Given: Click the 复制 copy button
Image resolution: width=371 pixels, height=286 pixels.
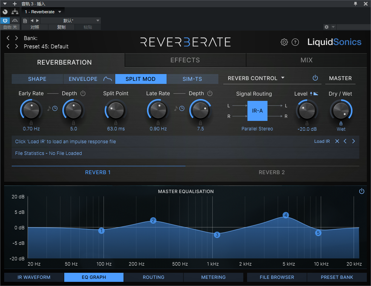Looking at the screenshot, I should 61,27.
